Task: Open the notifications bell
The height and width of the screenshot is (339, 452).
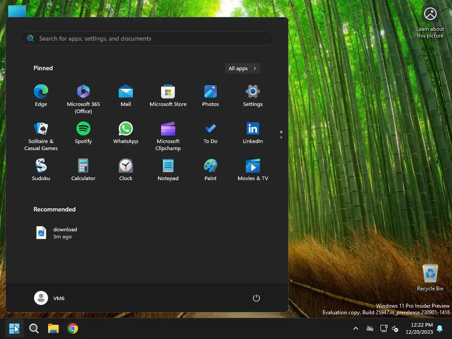Action: [440, 328]
